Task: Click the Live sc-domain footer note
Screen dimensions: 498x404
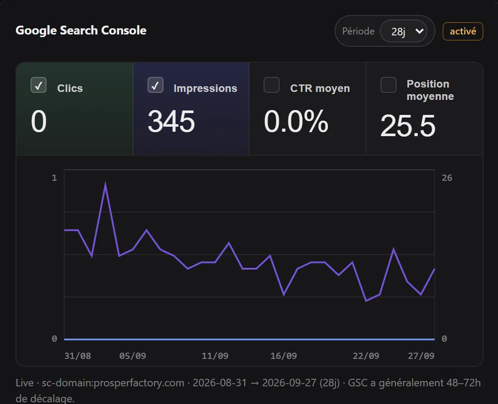Action: coord(248,391)
